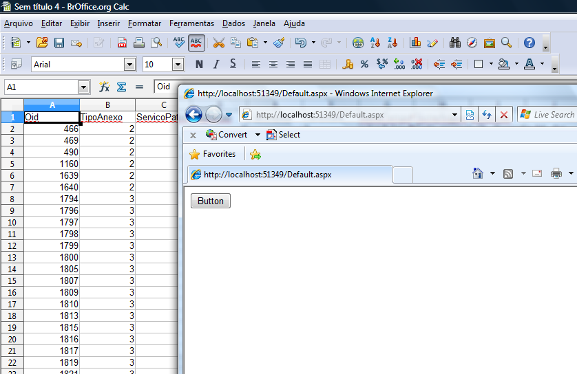Expand the Name Box A1 dropdown
The width and height of the screenshot is (577, 374).
pos(84,87)
